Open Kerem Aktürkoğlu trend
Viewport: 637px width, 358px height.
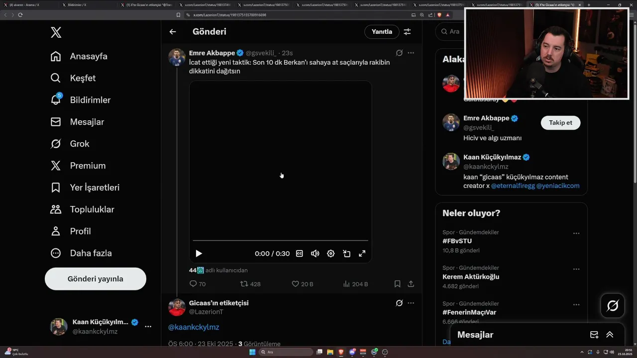click(471, 277)
